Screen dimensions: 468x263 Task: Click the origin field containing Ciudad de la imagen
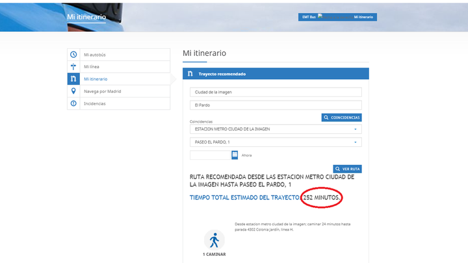click(x=275, y=92)
